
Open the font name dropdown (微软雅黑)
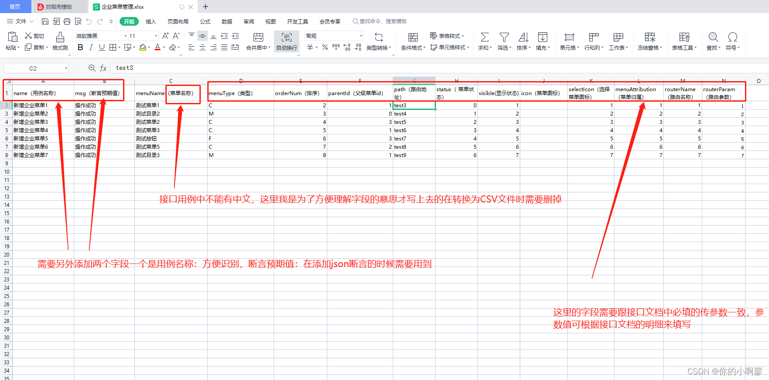click(x=125, y=36)
